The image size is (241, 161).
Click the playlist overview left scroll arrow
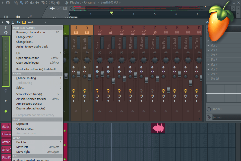(x=71, y=8)
